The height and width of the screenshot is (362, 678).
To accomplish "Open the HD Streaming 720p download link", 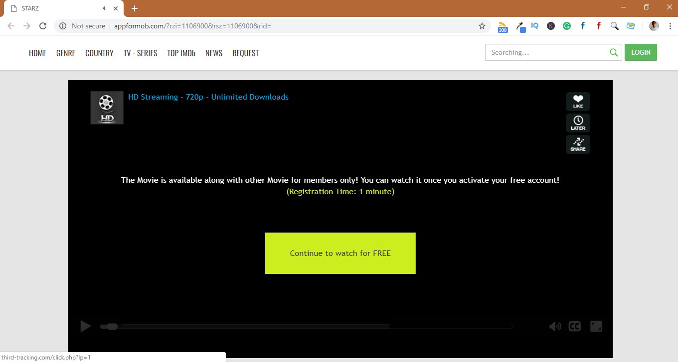I will [208, 97].
